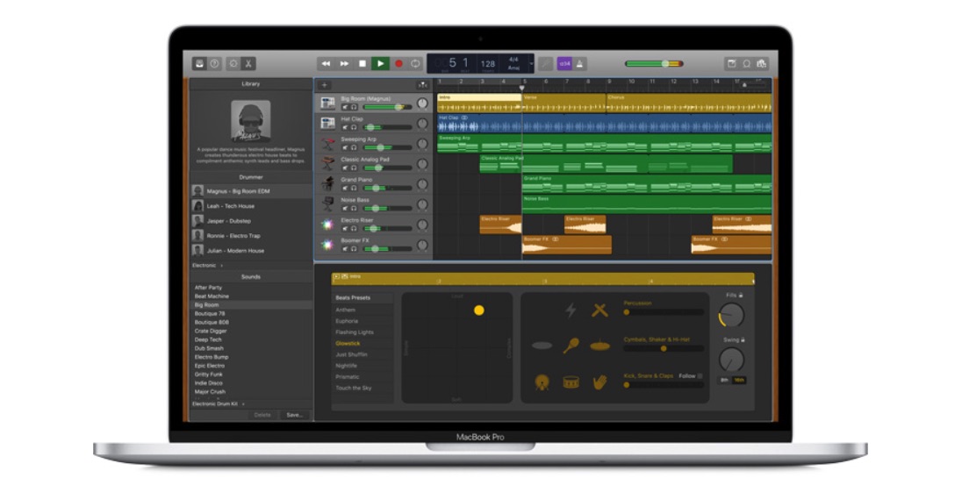Enable the Follow checkbox for kick and snare

point(700,376)
